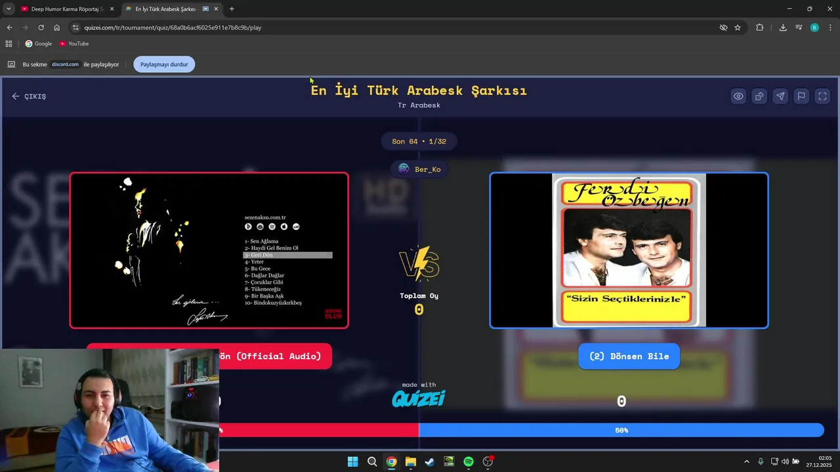Open media controls music icon
Viewport: 840px width, 472px height.
point(799,28)
